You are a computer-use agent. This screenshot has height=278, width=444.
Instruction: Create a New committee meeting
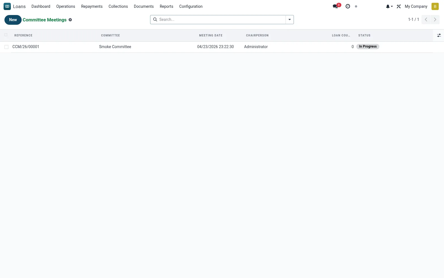pyautogui.click(x=13, y=20)
